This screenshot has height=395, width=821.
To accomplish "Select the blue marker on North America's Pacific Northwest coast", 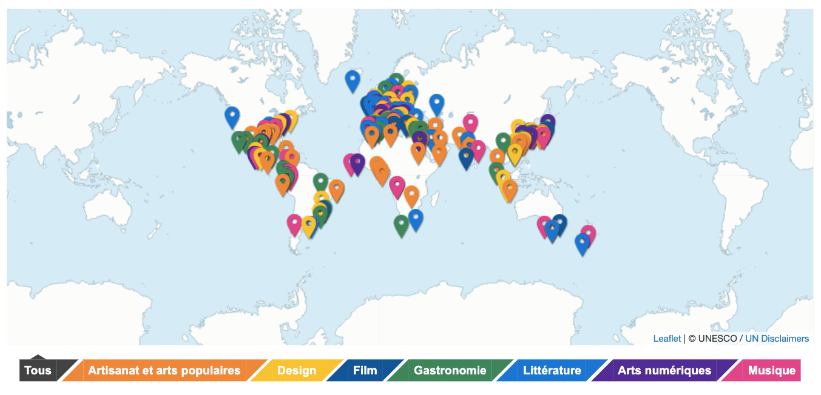I will pyautogui.click(x=232, y=117).
